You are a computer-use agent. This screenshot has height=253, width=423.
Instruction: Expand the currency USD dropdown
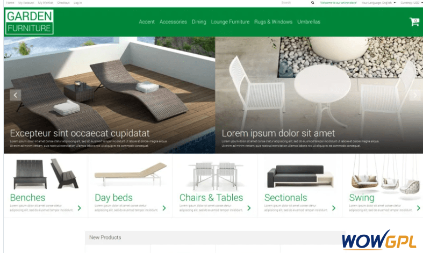[x=411, y=3]
